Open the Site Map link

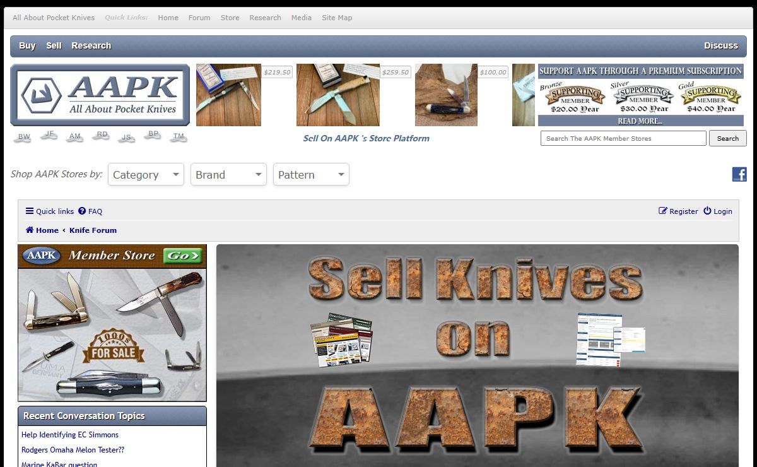pos(337,18)
